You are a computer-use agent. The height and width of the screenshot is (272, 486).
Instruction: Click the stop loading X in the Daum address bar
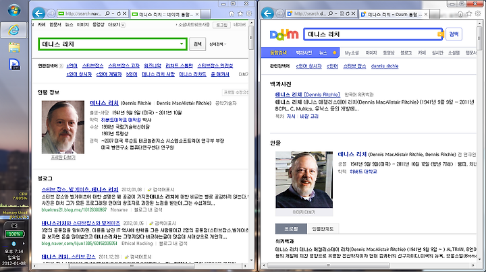tap(353, 13)
